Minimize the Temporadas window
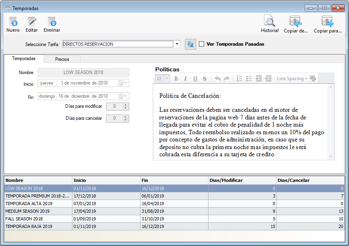 [x=311, y=8]
